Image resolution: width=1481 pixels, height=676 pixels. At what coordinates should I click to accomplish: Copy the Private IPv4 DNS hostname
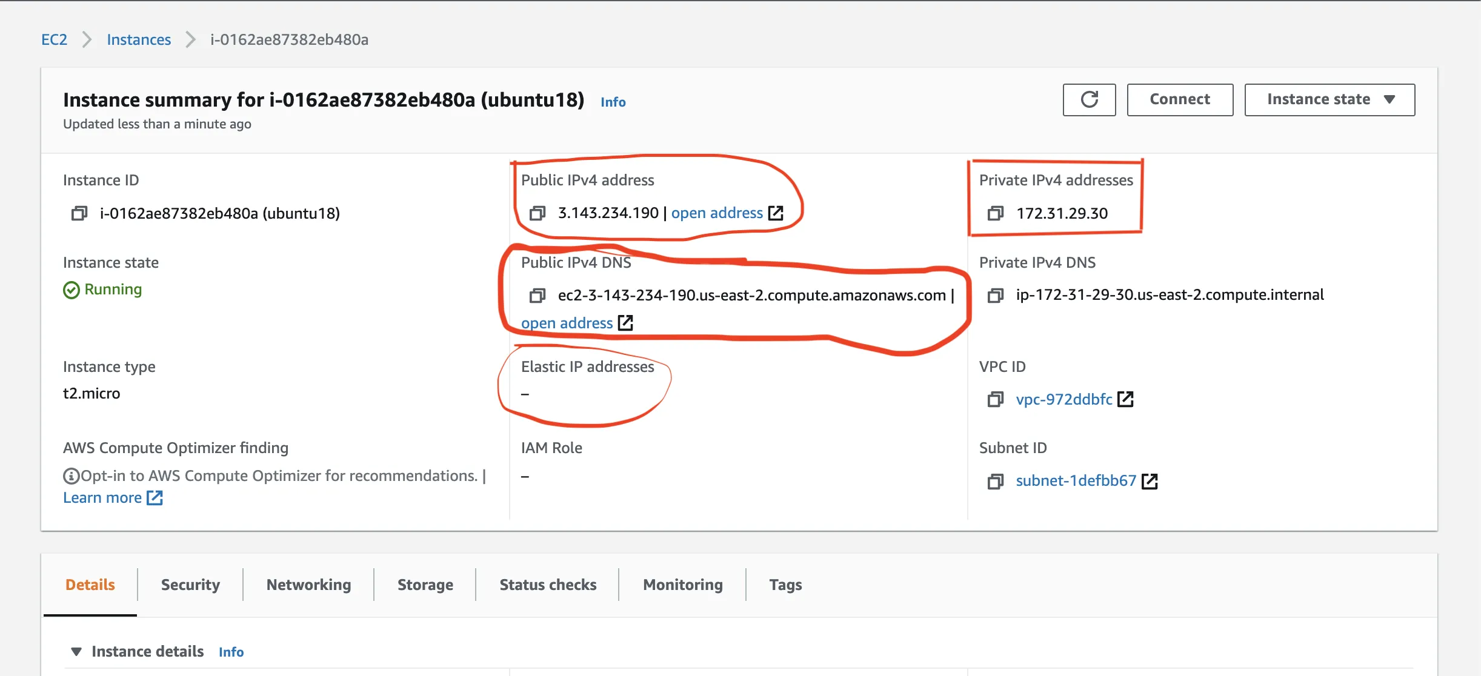click(995, 296)
